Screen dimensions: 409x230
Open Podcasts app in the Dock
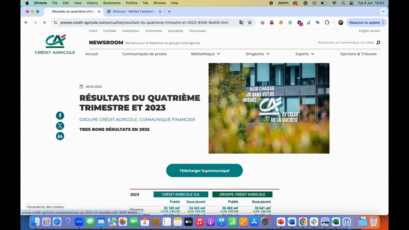point(210,221)
